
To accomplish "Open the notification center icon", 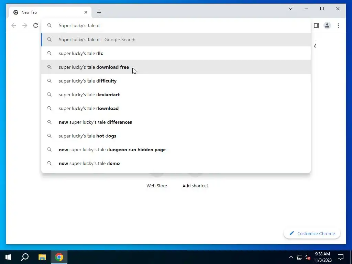I will point(341,257).
